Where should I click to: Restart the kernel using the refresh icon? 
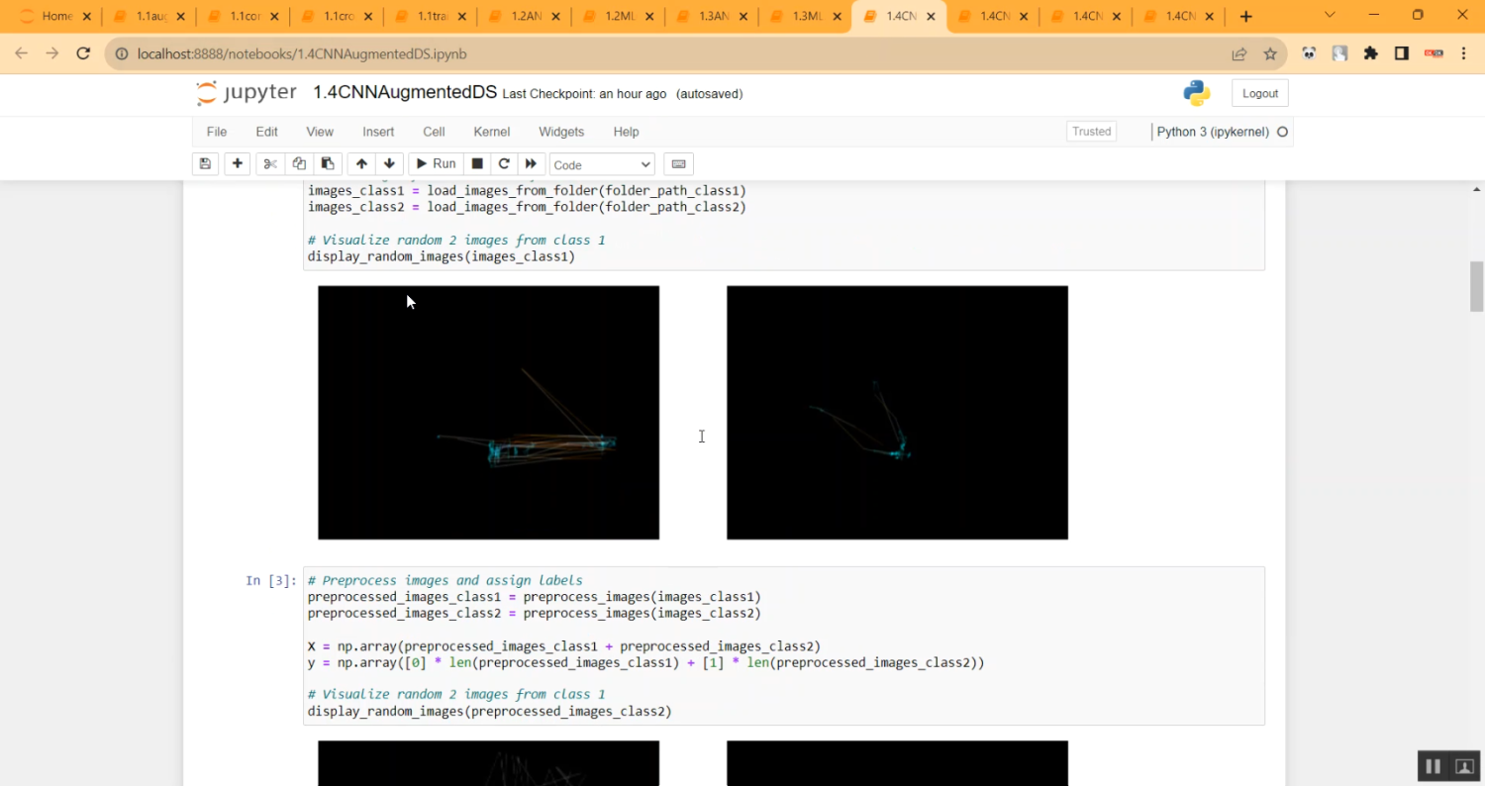pyautogui.click(x=504, y=163)
